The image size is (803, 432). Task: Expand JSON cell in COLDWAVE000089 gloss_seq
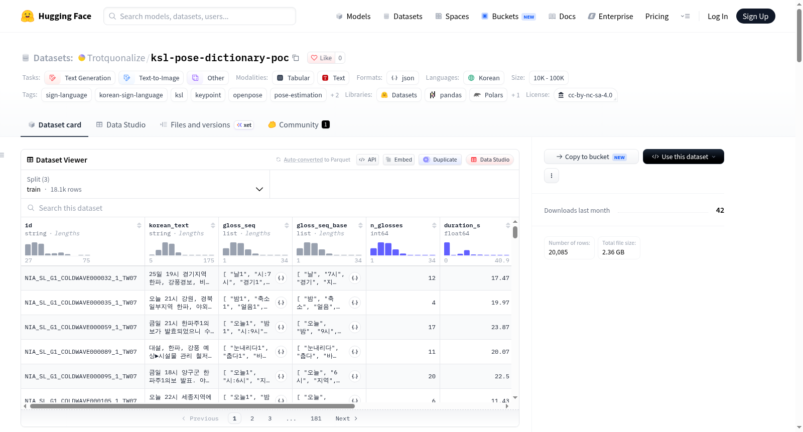(x=281, y=352)
